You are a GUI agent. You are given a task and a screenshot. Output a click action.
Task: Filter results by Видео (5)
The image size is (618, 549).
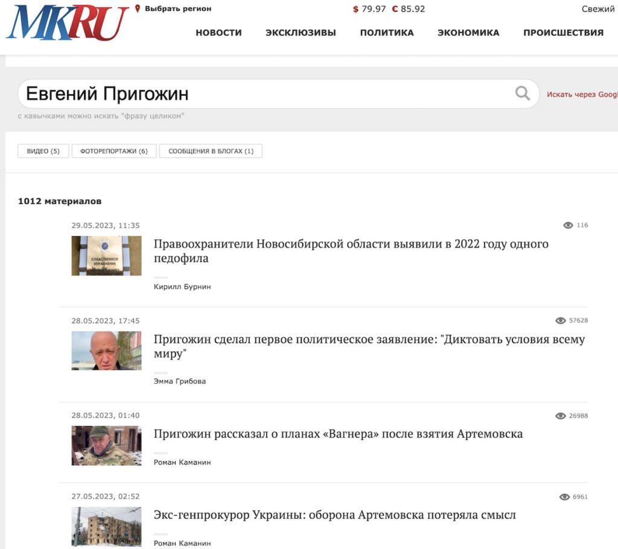pyautogui.click(x=43, y=151)
